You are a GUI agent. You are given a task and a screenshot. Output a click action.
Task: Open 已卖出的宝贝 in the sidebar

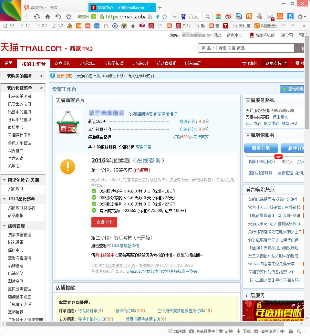(19, 104)
